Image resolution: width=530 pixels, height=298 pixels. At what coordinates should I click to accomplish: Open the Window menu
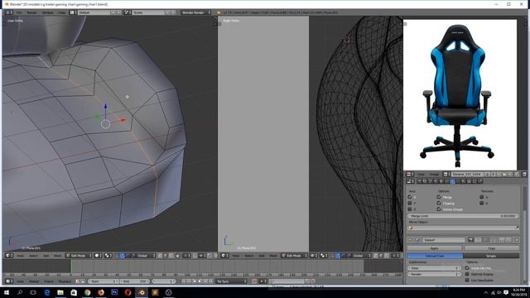click(x=48, y=12)
